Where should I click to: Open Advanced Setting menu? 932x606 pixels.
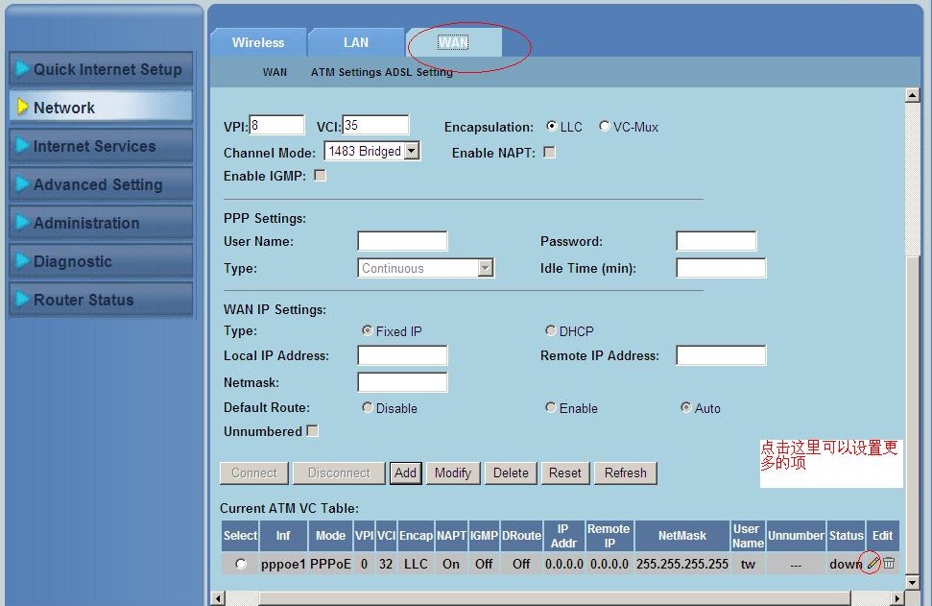[101, 183]
